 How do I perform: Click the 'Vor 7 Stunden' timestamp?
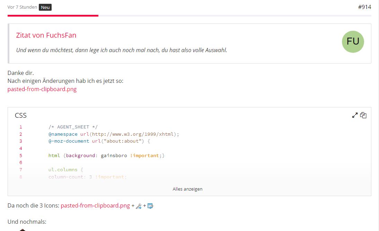click(22, 7)
